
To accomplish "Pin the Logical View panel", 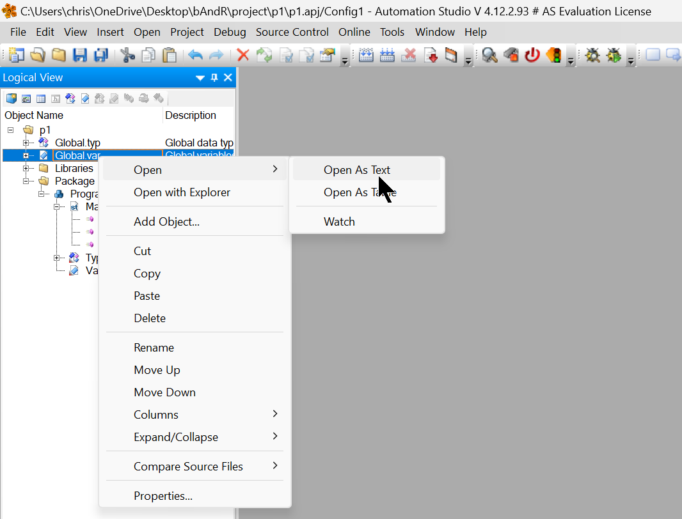I will click(x=214, y=77).
